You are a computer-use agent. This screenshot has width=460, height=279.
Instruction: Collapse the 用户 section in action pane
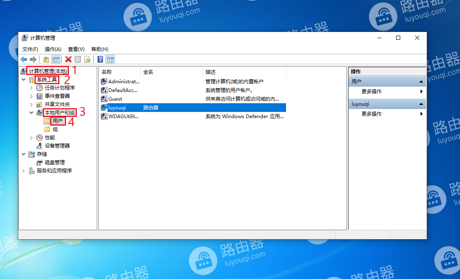[421, 82]
